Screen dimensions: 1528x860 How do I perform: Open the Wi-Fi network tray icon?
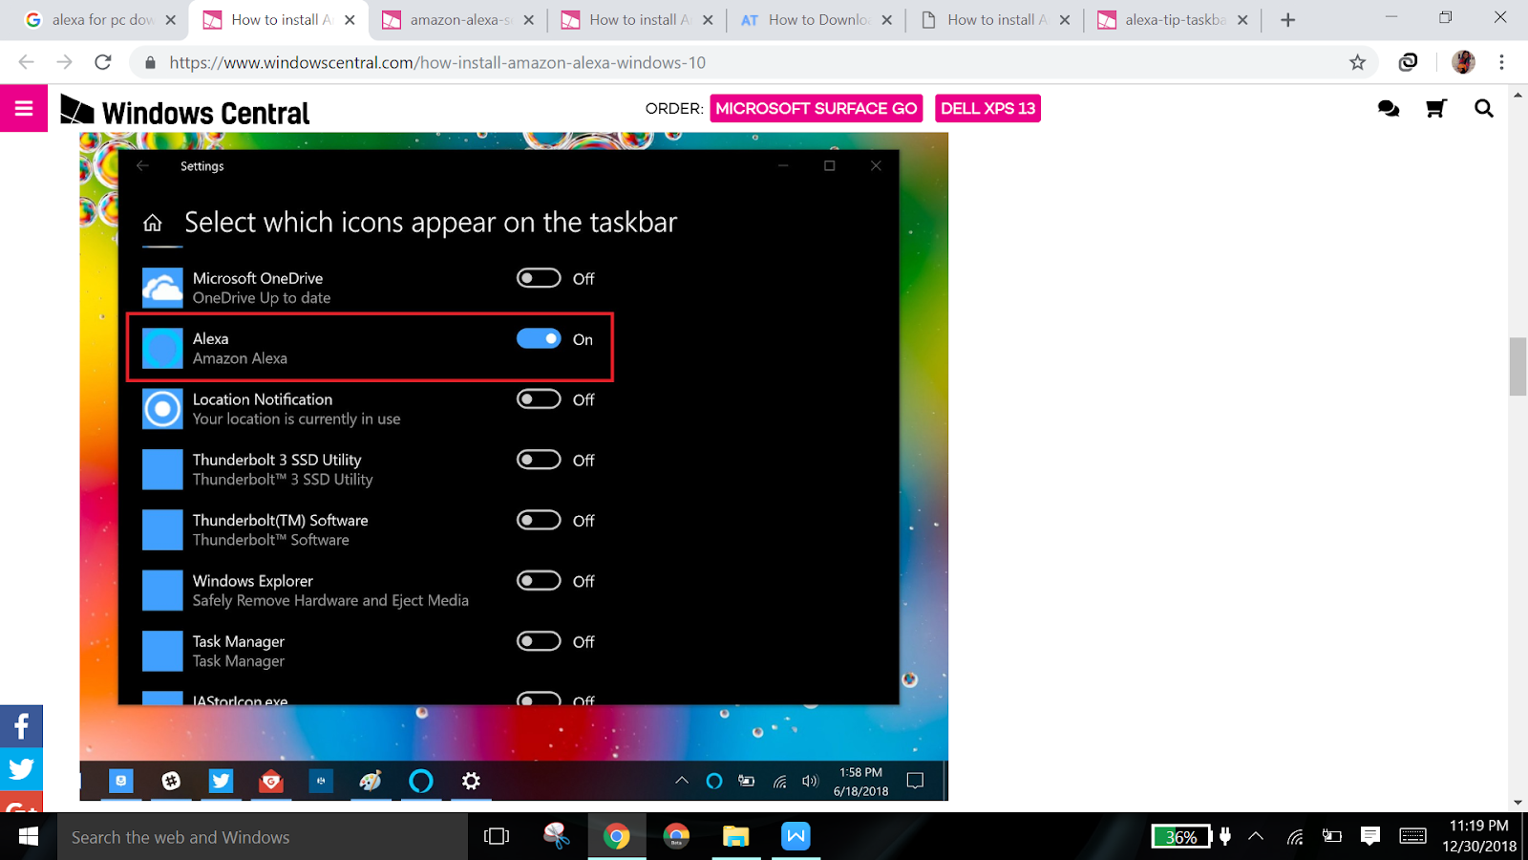1295,838
